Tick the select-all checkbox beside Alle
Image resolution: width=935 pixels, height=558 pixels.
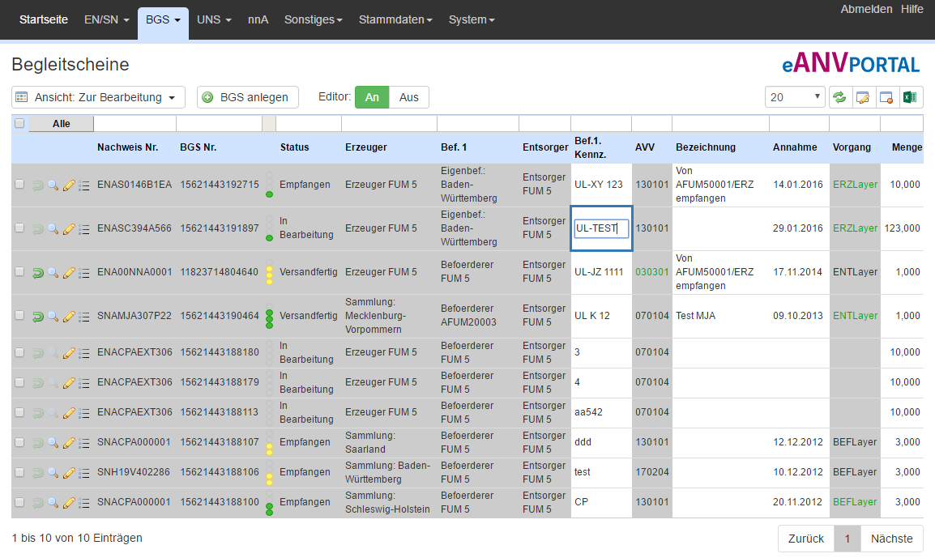point(19,123)
